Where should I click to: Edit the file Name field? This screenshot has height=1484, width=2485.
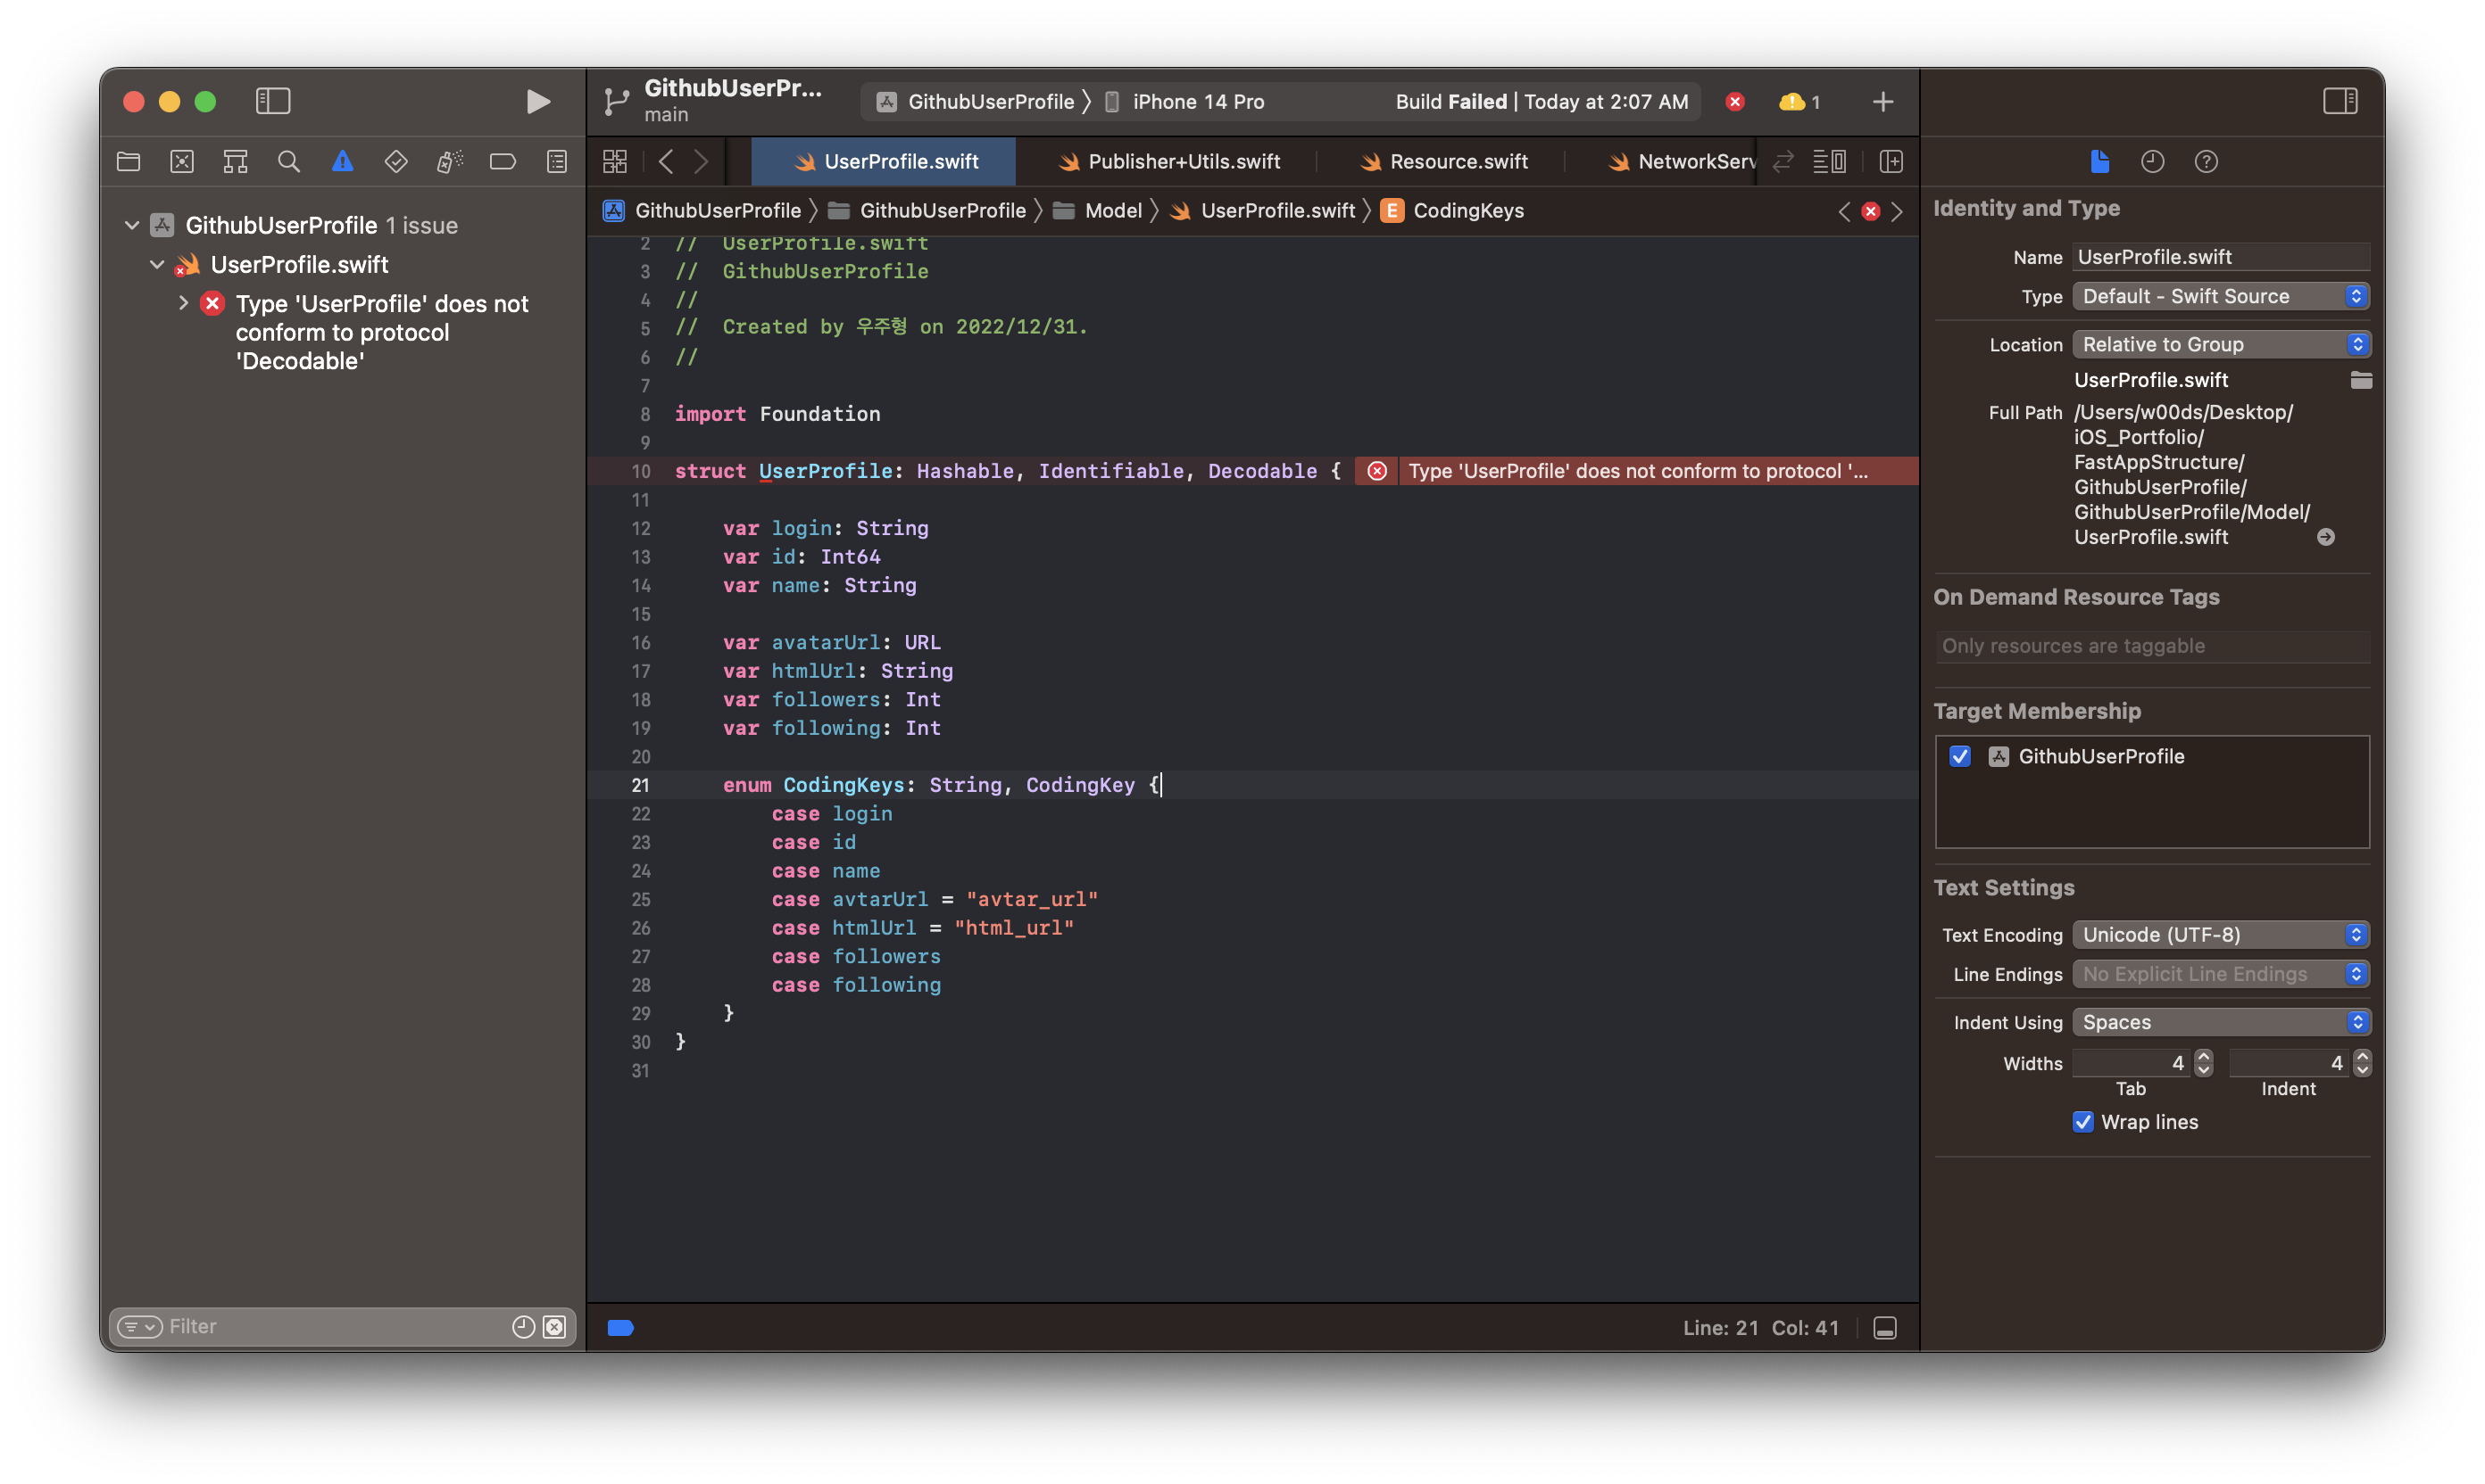pos(2221,257)
